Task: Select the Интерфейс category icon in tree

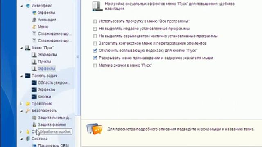Action: tap(27, 6)
